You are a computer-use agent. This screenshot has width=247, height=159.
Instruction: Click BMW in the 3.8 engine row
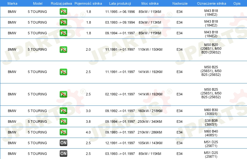pyautogui.click(x=12, y=122)
